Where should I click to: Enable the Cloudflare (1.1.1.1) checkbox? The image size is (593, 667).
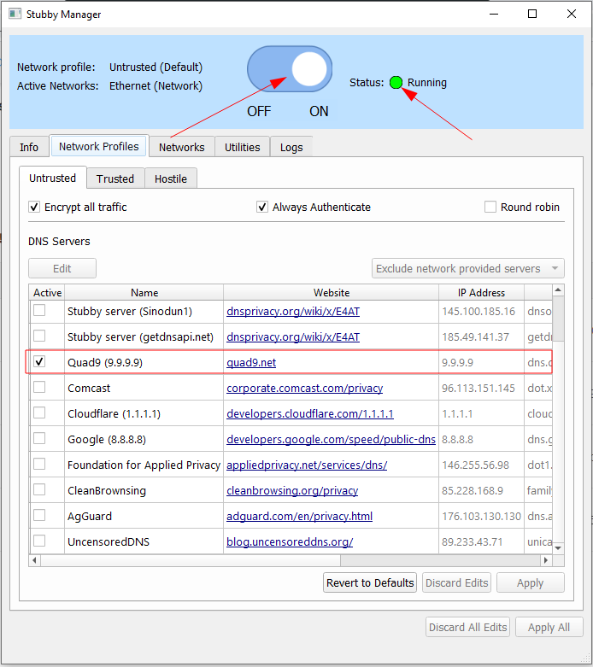coord(39,412)
